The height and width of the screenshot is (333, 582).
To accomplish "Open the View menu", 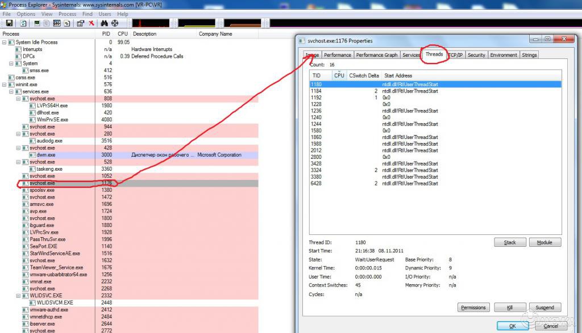I will click(47, 14).
